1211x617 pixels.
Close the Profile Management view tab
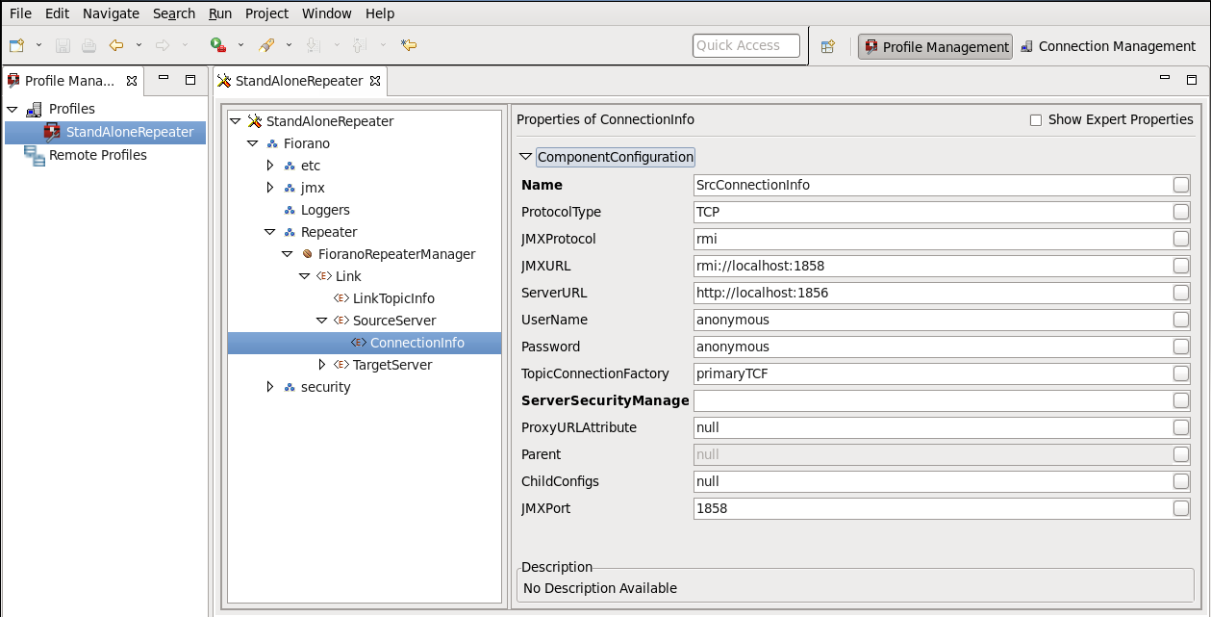[x=132, y=81]
